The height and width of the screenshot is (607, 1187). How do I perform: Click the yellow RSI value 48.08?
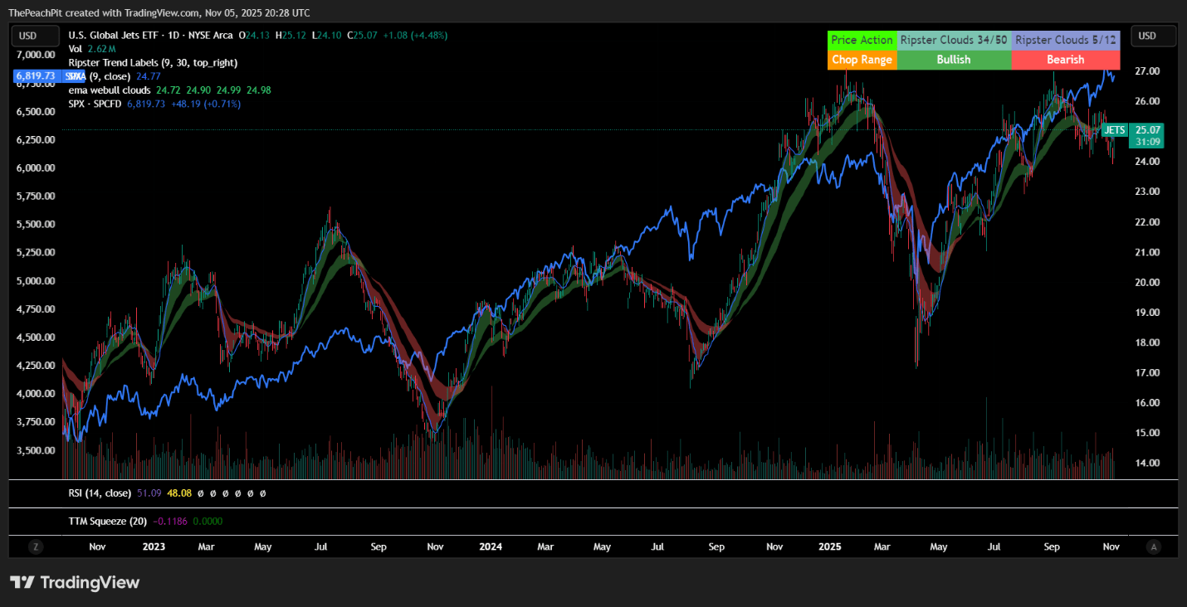[179, 493]
